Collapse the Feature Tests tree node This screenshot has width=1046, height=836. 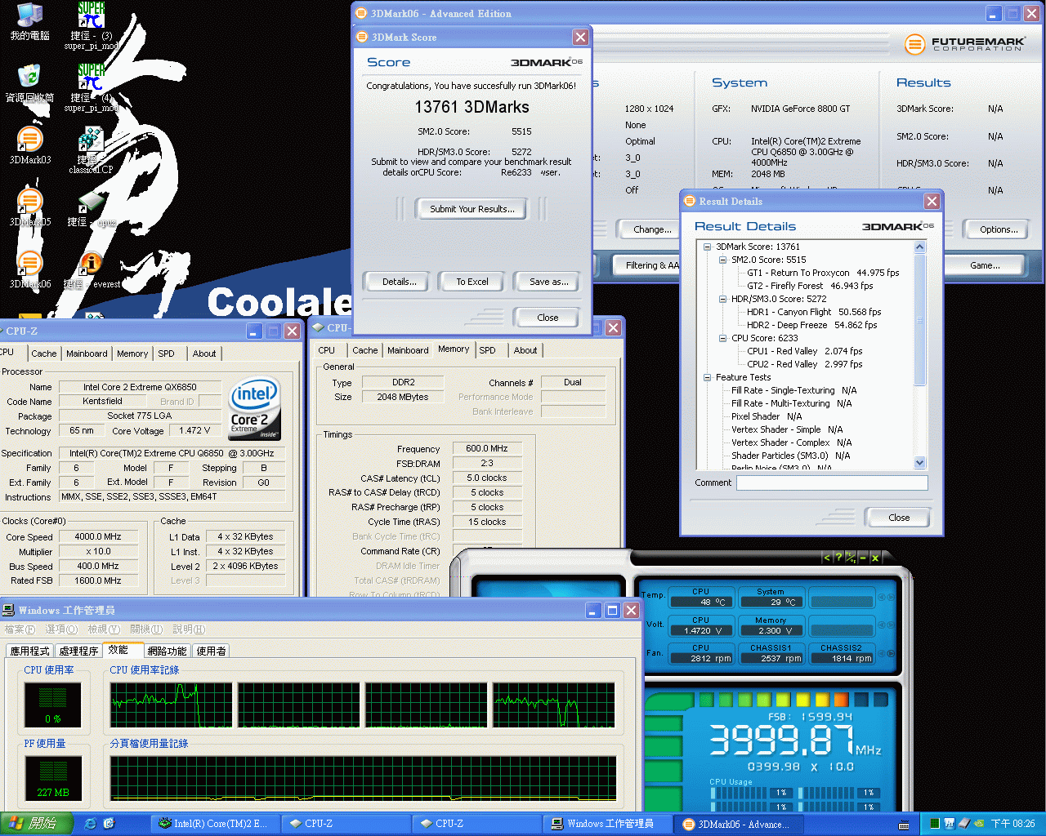point(708,377)
